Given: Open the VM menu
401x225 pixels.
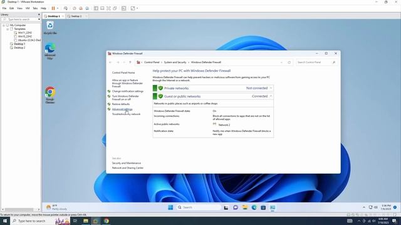Looking at the screenshot, I should coord(28,8).
